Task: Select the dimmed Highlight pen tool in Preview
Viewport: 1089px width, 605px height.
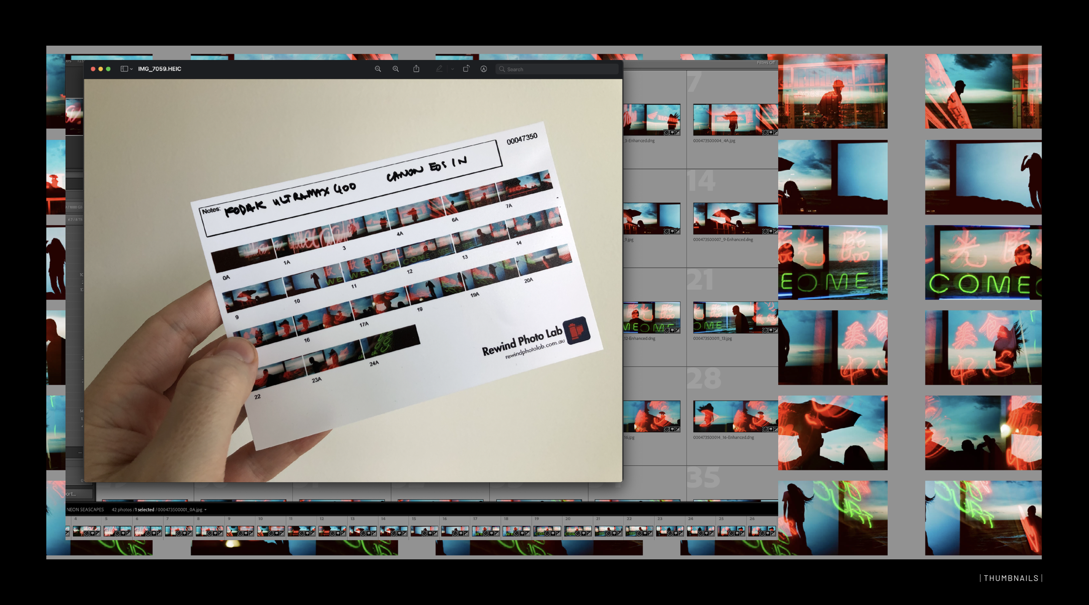Action: click(x=439, y=69)
